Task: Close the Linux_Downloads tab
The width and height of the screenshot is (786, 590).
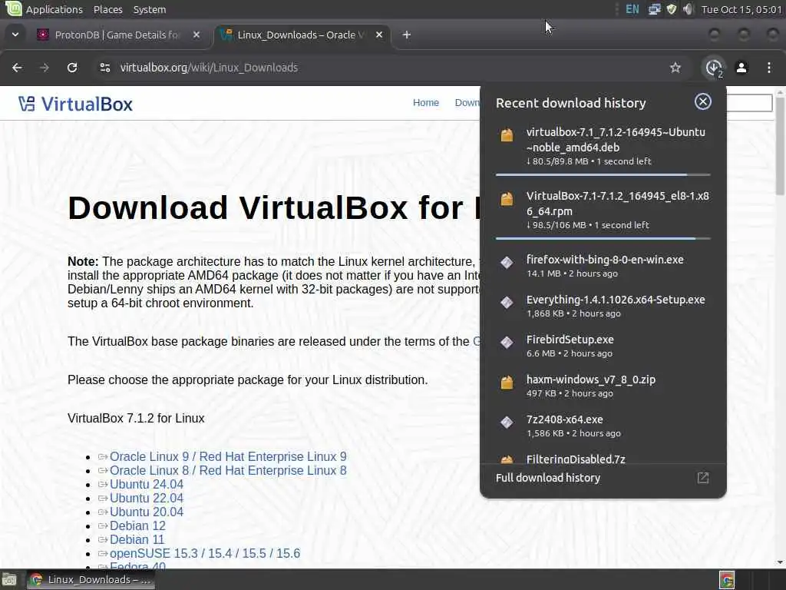Action: (379, 35)
